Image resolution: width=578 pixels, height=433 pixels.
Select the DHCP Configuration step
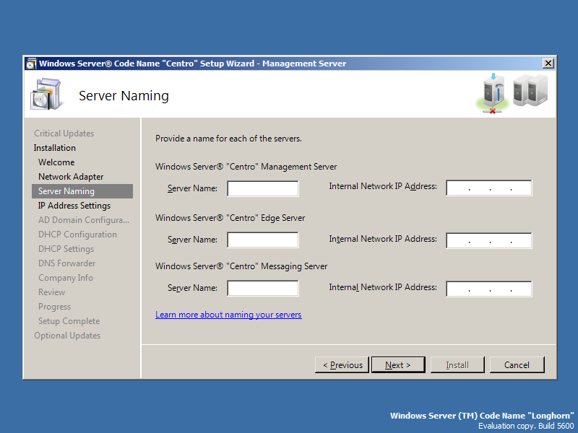77,234
